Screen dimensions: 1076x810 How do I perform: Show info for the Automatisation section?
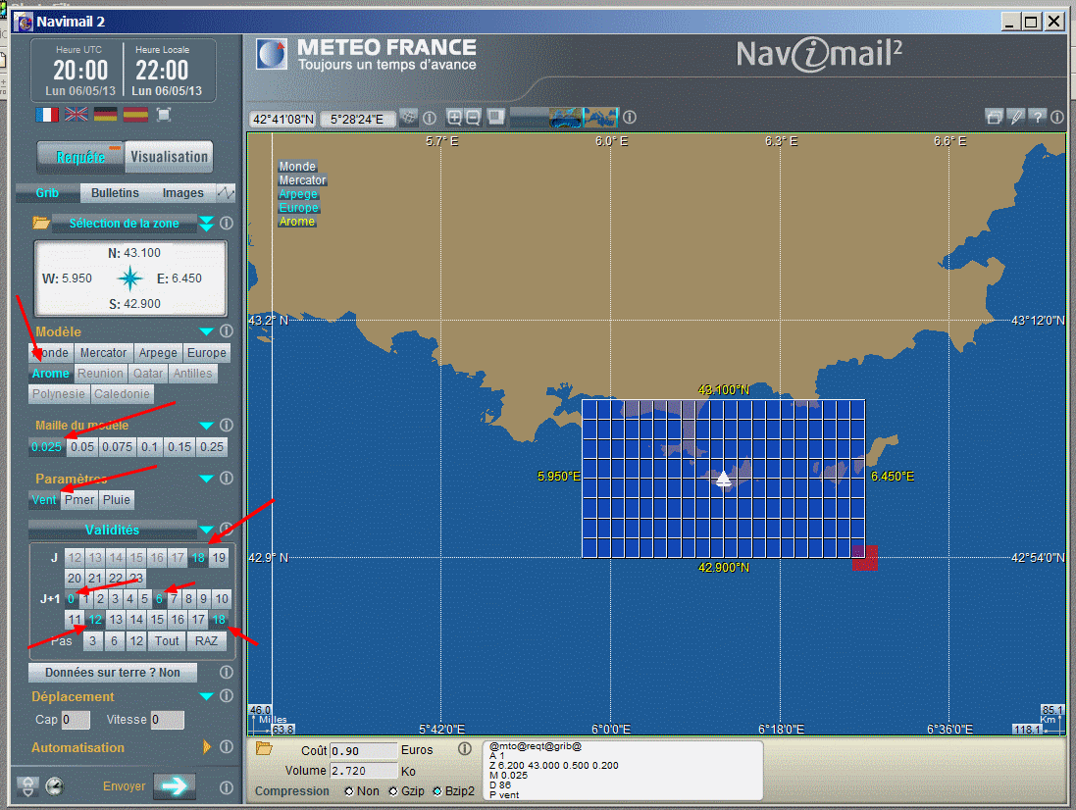pyautogui.click(x=227, y=747)
